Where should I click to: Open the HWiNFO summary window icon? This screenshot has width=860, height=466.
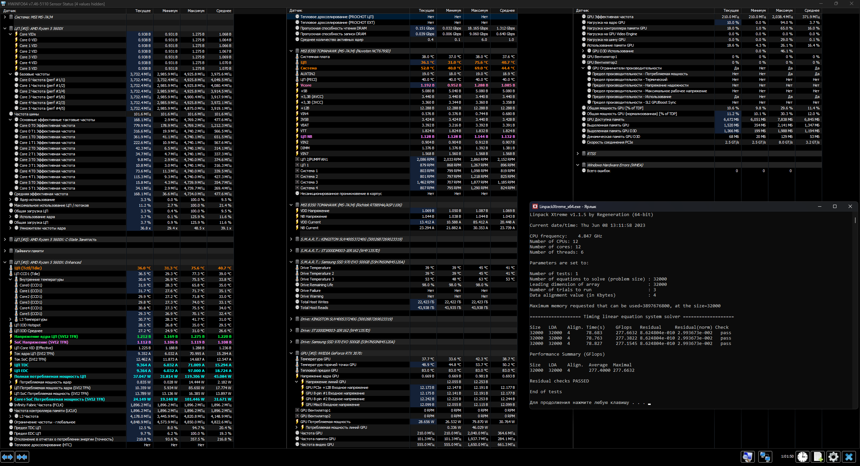tap(748, 457)
